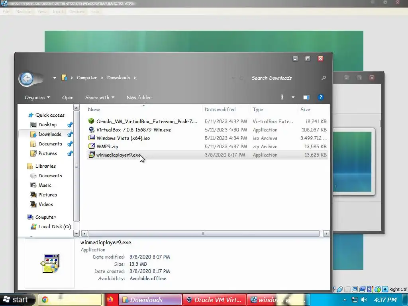Select the winmediaplayer9.exe file icon
The image size is (408, 306).
(92, 155)
